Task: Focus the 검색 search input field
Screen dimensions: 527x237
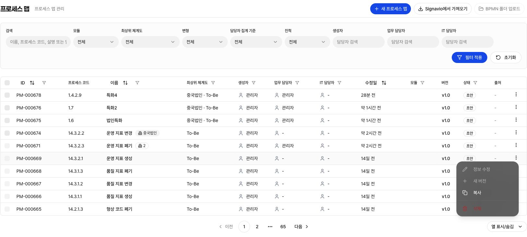Action: click(x=38, y=42)
